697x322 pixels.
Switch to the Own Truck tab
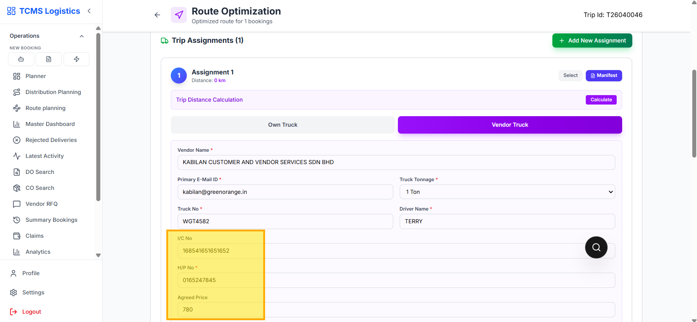coord(283,125)
